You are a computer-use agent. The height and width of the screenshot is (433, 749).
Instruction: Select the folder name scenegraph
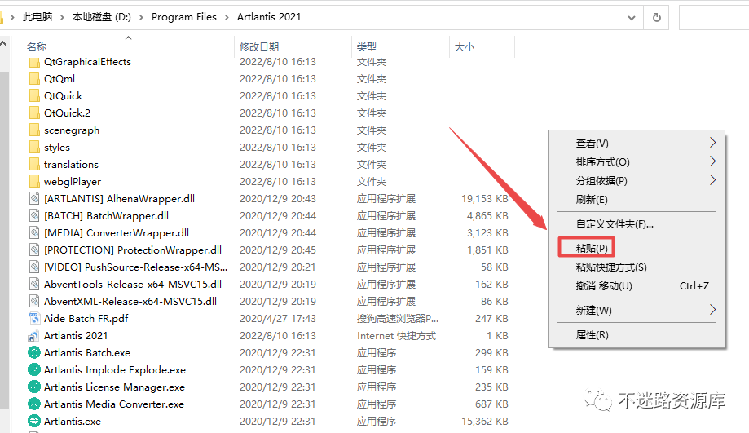coord(72,130)
